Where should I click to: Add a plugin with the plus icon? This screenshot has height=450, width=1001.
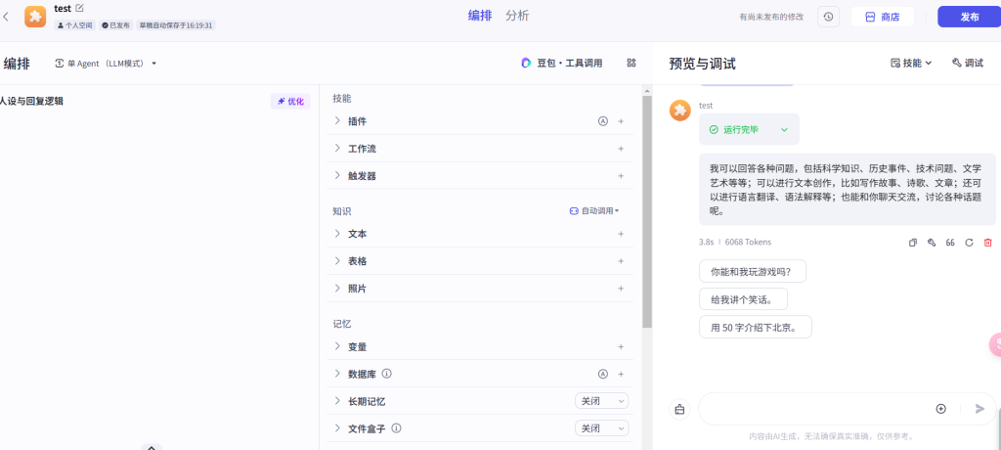[x=621, y=121]
